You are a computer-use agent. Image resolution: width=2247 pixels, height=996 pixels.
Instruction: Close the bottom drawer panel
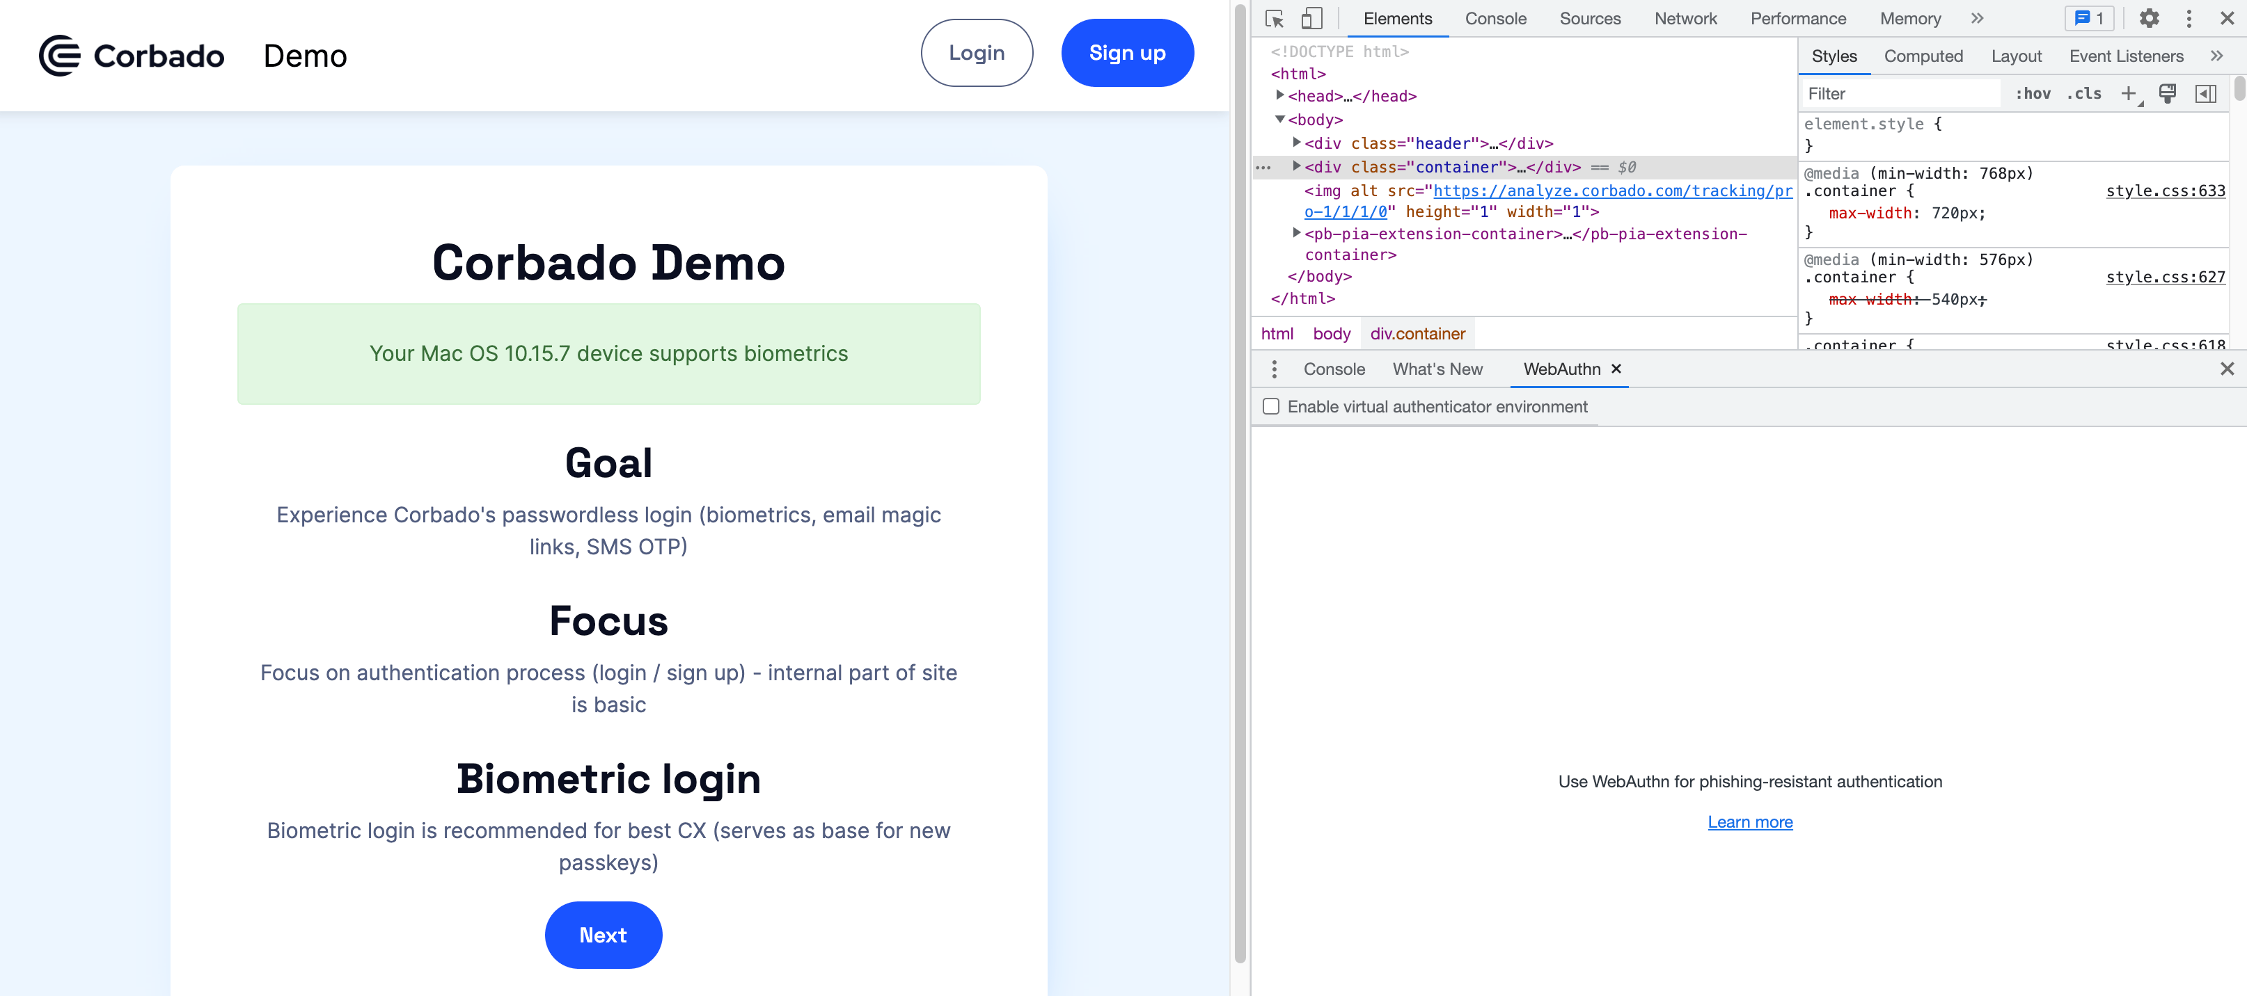coord(2227,369)
